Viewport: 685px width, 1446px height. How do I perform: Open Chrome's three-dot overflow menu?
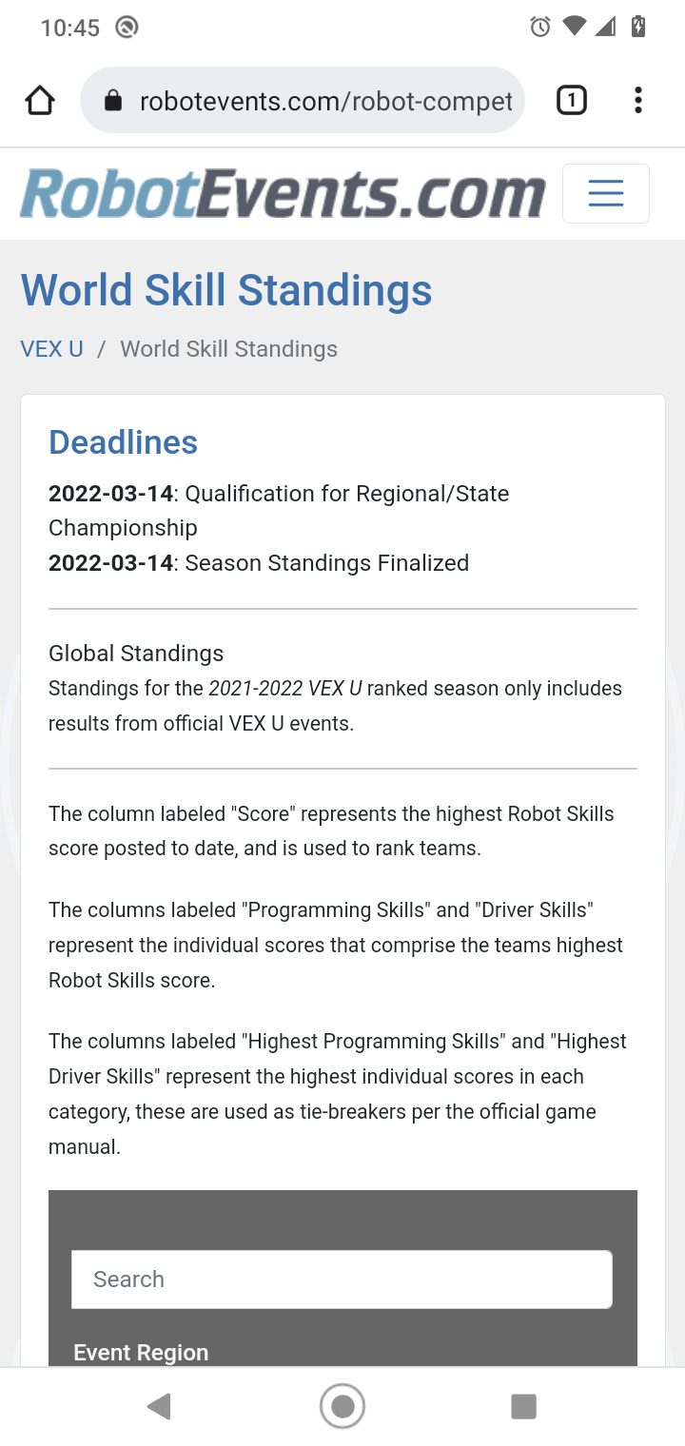tap(637, 100)
